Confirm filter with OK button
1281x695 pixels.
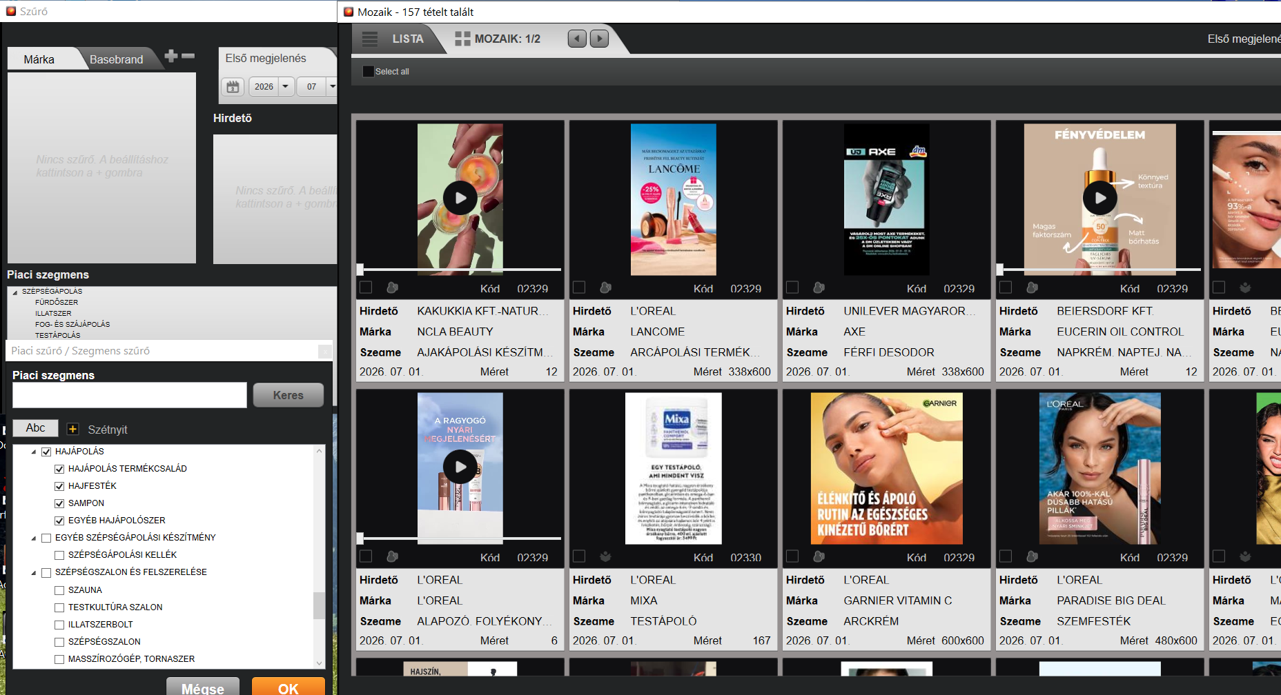[289, 687]
